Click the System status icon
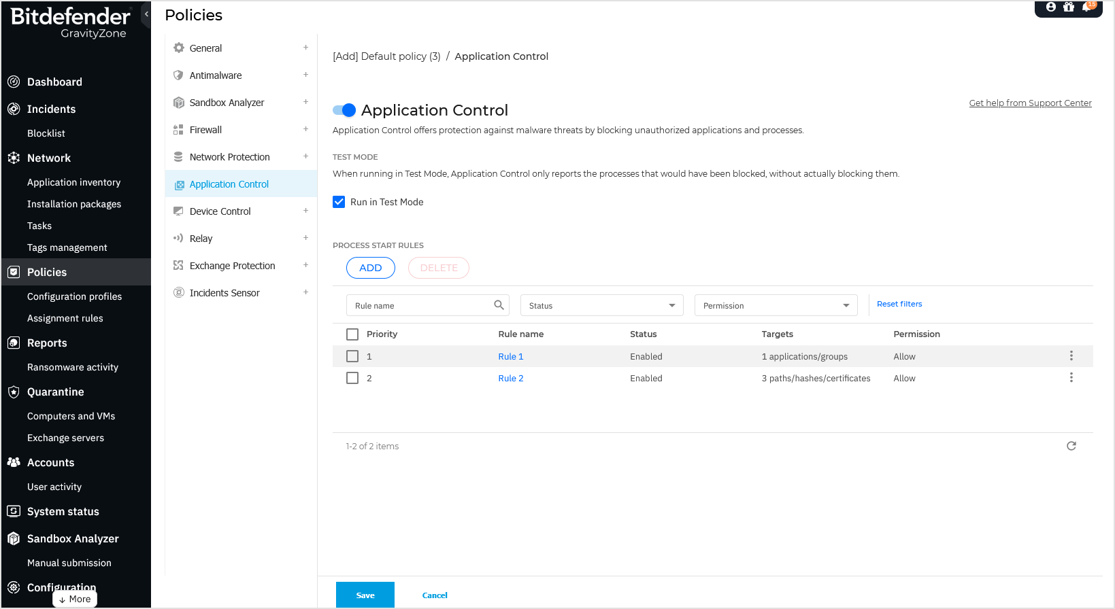Screen dimensions: 1115x609 [14, 511]
